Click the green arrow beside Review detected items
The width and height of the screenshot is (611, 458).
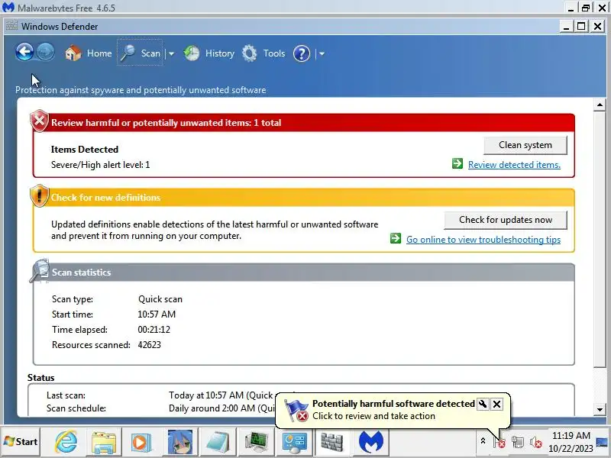click(457, 163)
